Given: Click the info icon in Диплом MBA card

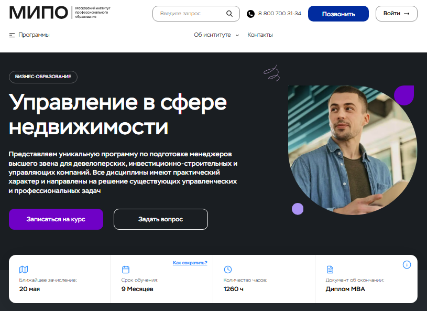Looking at the screenshot, I should click(x=407, y=264).
